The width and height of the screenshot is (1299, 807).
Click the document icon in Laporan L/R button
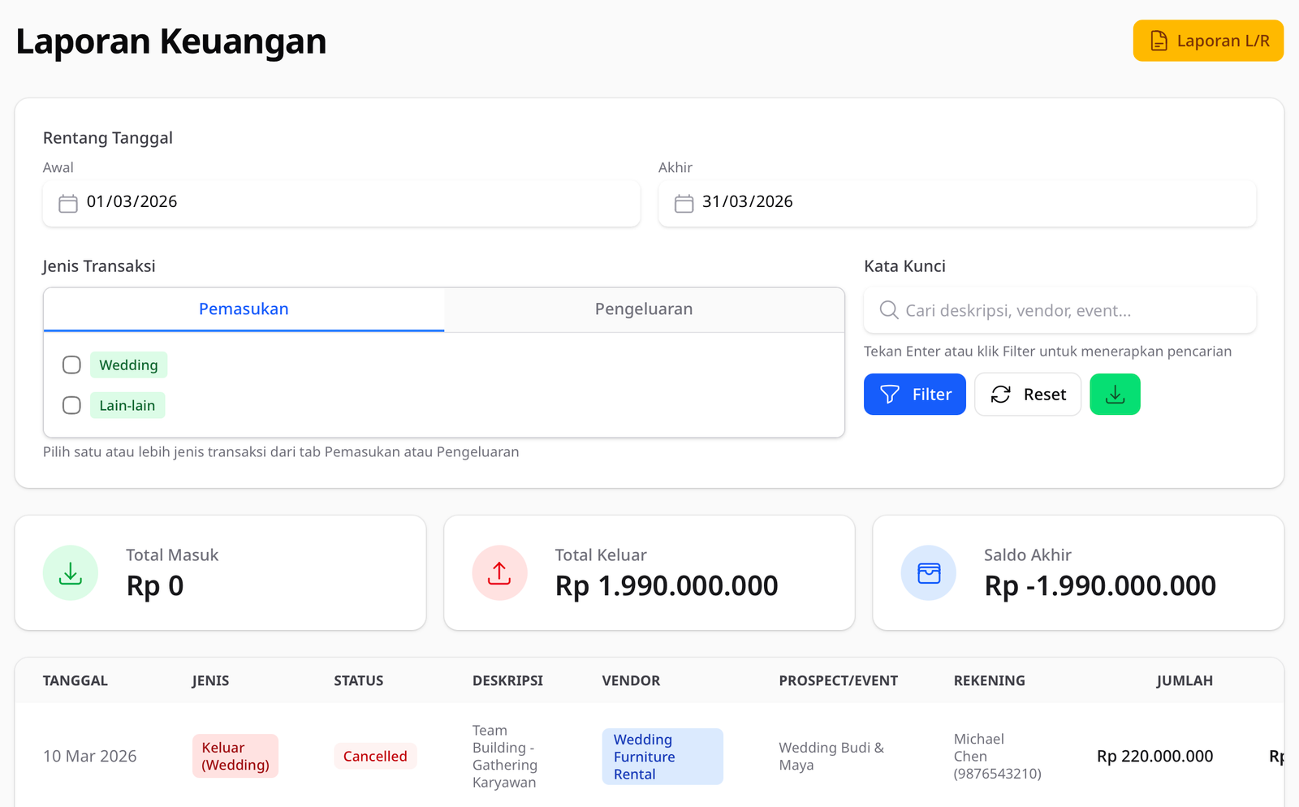[x=1159, y=41]
